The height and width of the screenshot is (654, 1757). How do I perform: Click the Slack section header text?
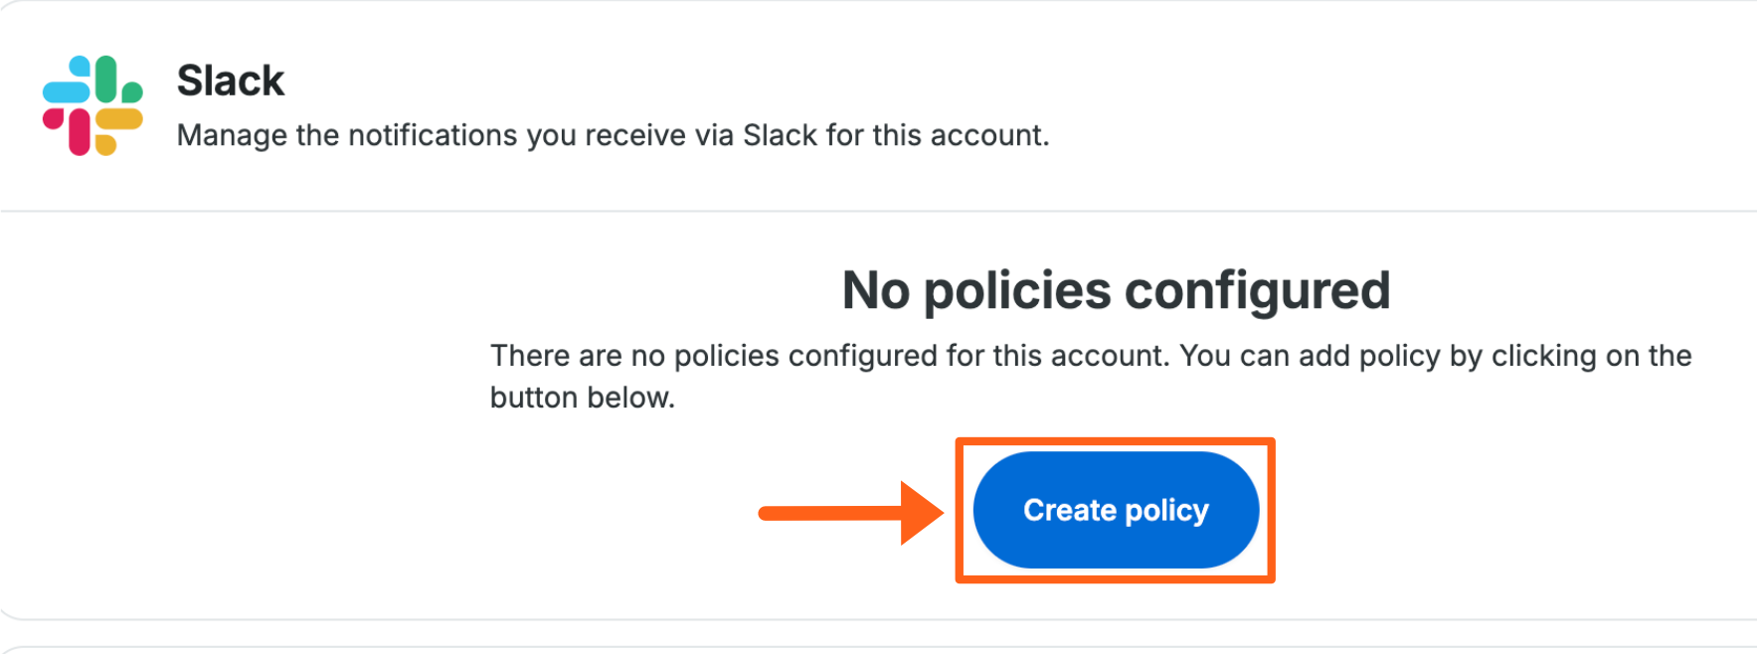231,80
